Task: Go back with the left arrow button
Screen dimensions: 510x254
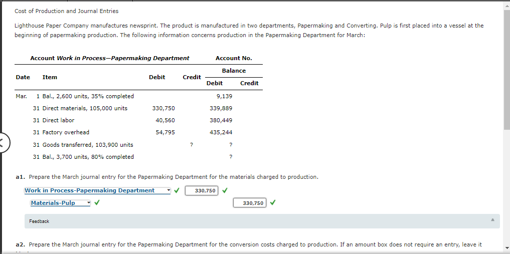Action: 4,143
